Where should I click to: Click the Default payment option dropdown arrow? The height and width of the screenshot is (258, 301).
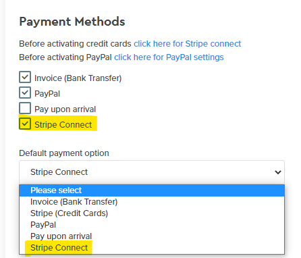[x=278, y=172]
